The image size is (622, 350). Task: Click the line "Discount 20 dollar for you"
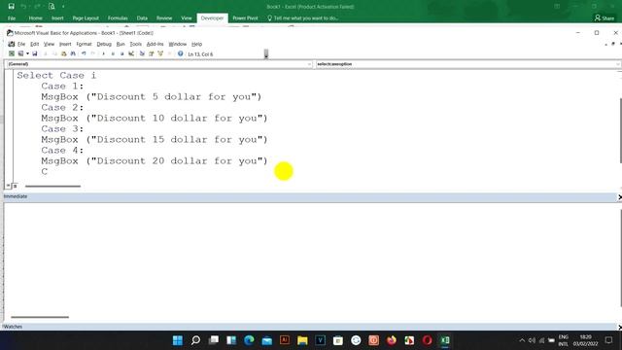(155, 161)
